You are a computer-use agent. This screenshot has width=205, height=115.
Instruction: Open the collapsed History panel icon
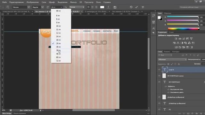tap(154, 16)
